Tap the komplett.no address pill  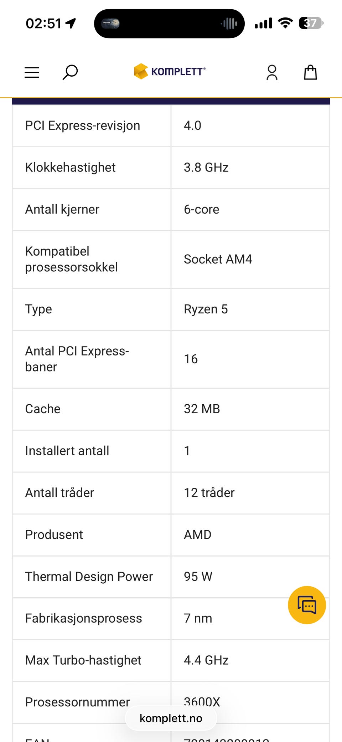[x=171, y=718]
